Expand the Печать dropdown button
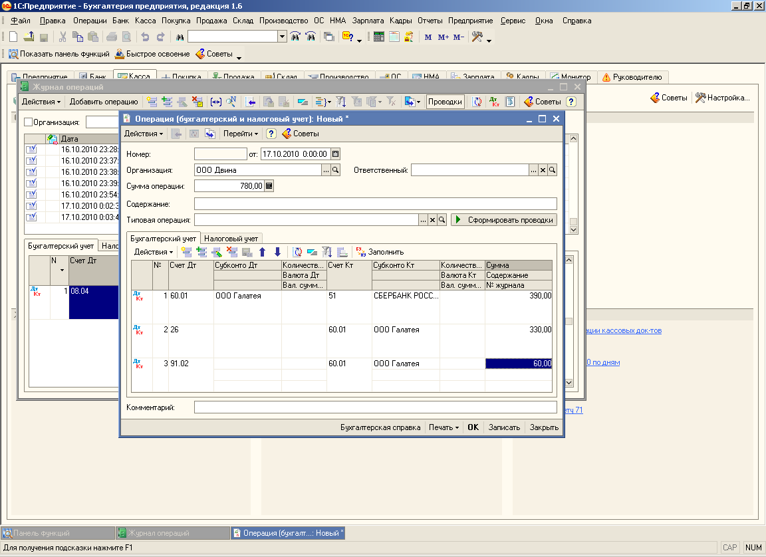This screenshot has height=557, width=766. point(444,427)
